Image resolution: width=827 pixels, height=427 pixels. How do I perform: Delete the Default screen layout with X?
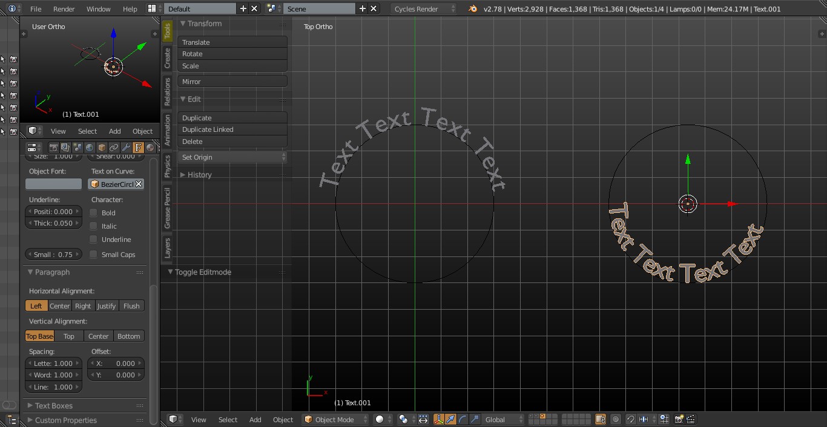pos(254,8)
